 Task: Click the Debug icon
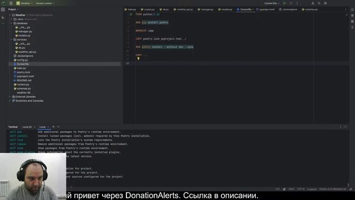291,3
